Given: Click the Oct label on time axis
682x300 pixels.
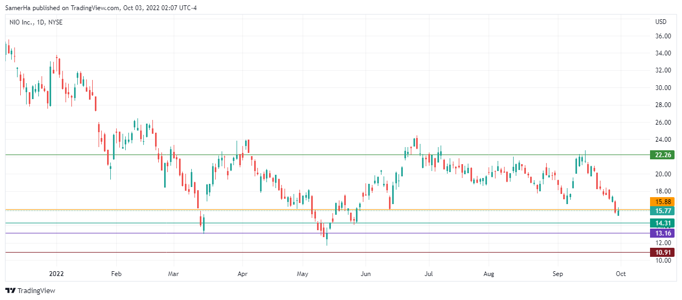Looking at the screenshot, I should point(620,274).
